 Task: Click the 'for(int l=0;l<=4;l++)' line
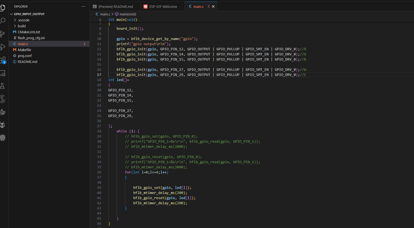(147, 172)
